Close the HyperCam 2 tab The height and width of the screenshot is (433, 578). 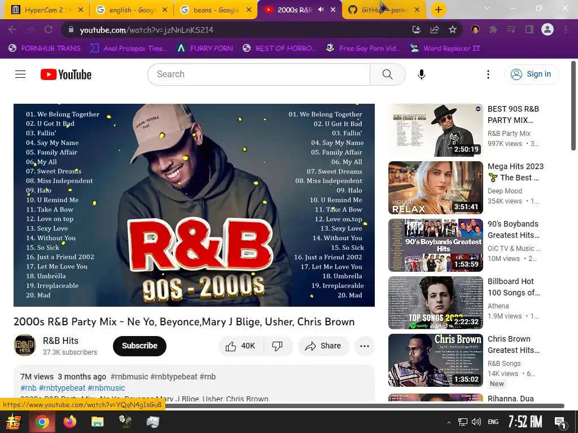[81, 10]
